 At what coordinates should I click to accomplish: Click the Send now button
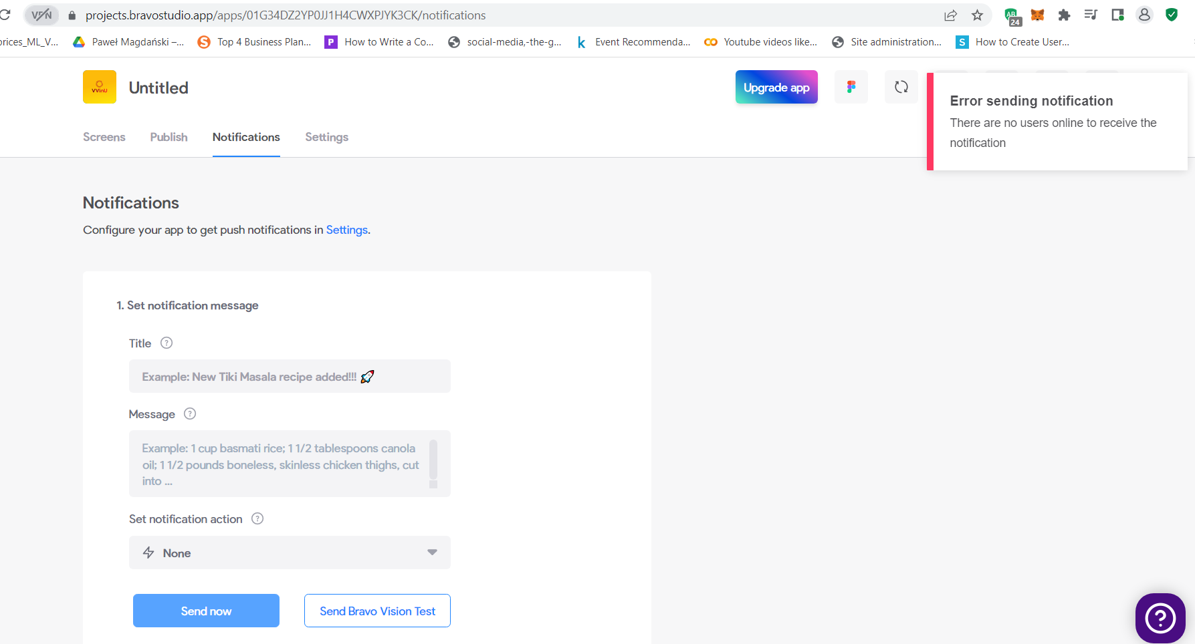pyautogui.click(x=206, y=611)
